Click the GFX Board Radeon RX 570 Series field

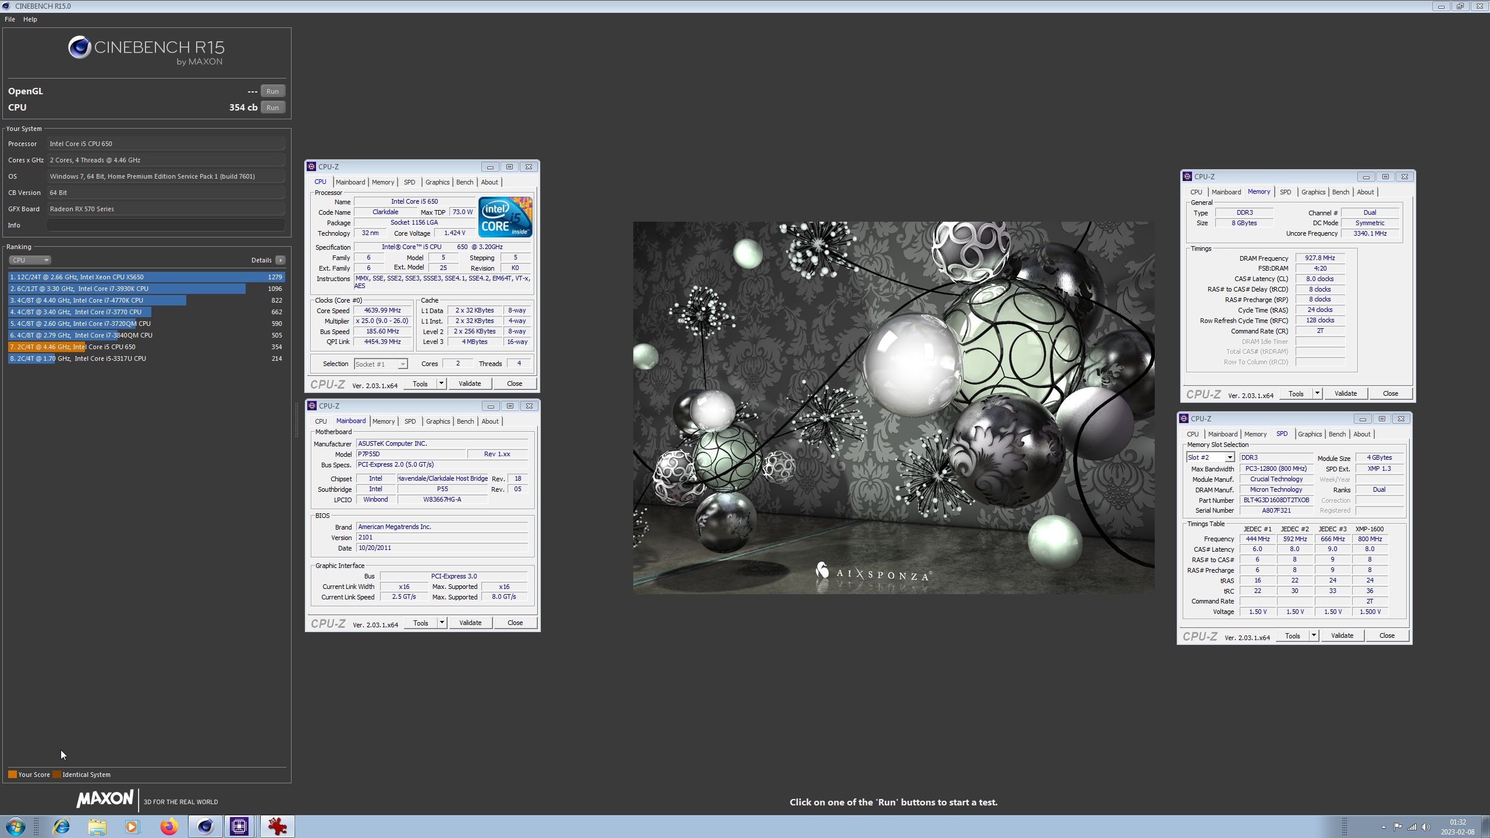(x=166, y=209)
